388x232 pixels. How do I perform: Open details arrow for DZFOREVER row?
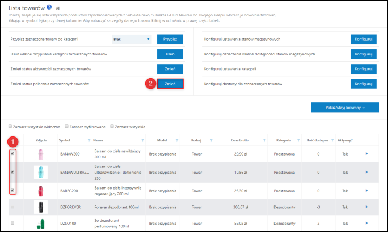366,208
